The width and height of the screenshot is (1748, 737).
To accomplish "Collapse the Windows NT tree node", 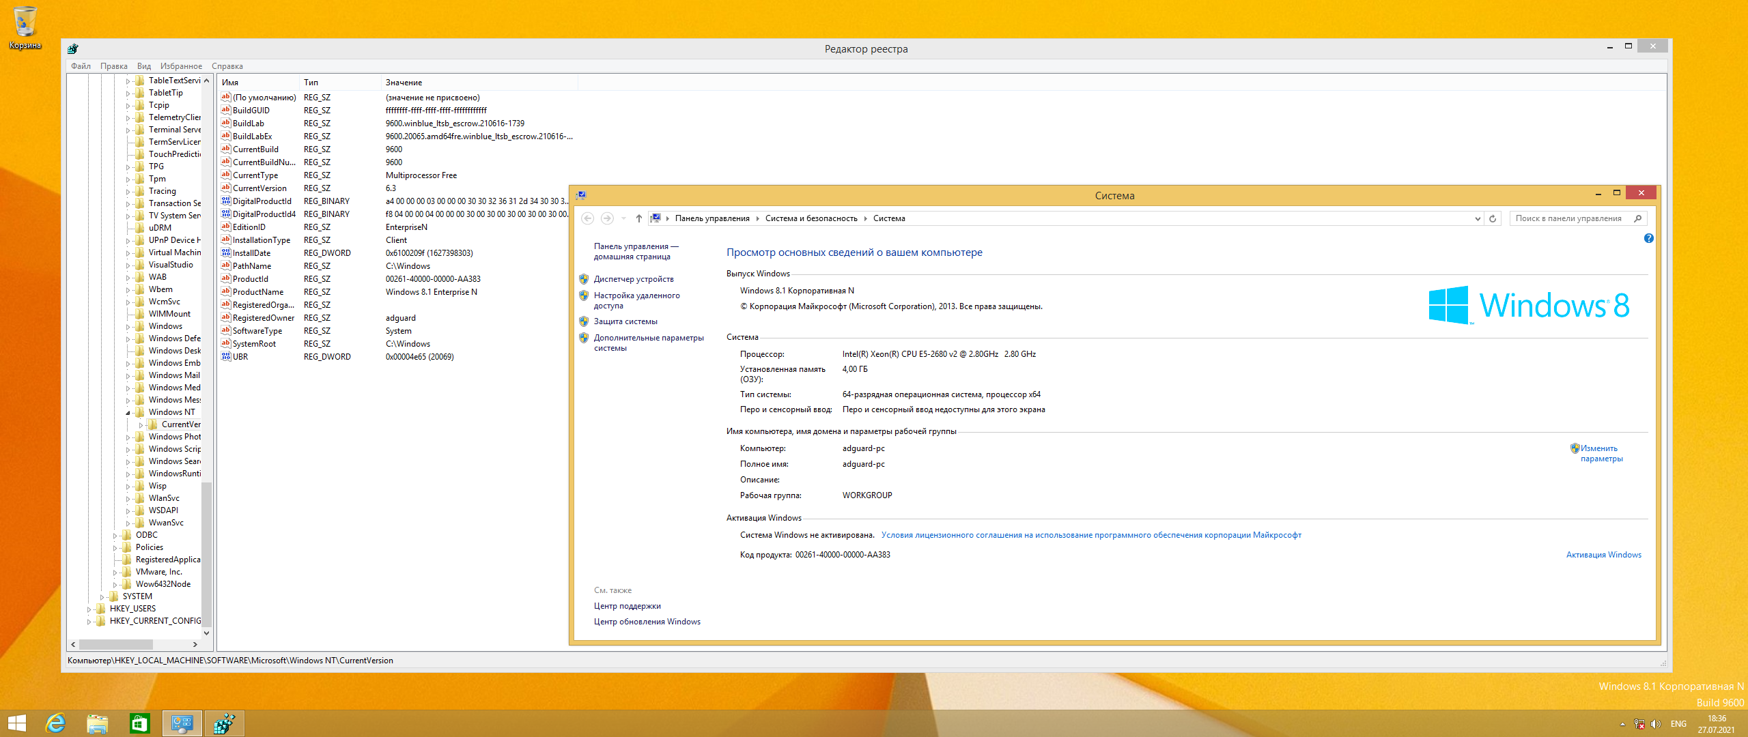I will tap(128, 413).
